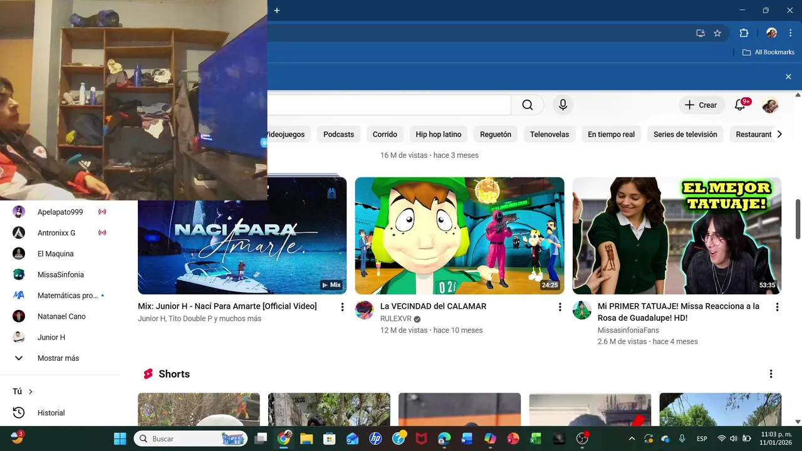Open Apelapato999 subscription

pyautogui.click(x=60, y=212)
